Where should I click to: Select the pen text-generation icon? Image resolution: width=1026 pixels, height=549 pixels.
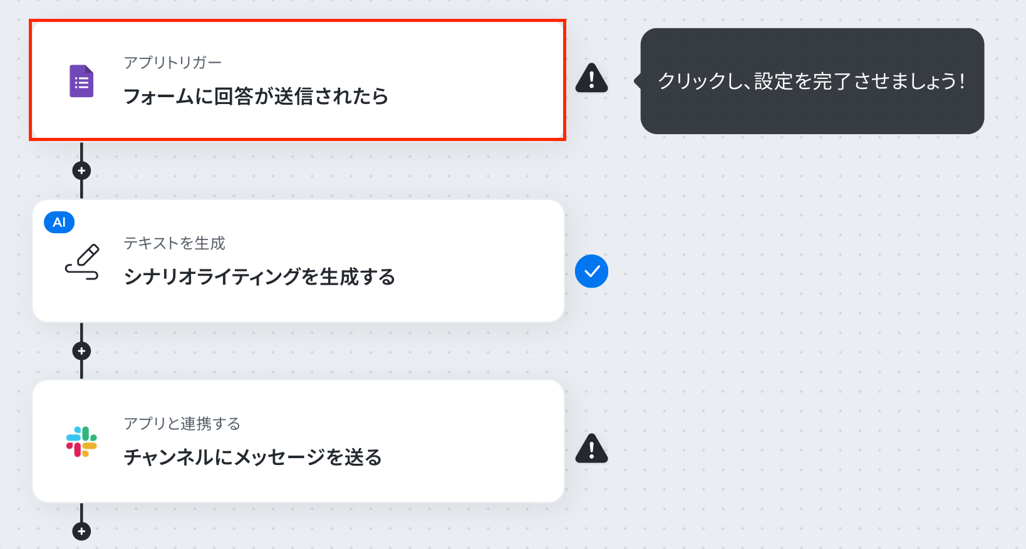coord(82,261)
